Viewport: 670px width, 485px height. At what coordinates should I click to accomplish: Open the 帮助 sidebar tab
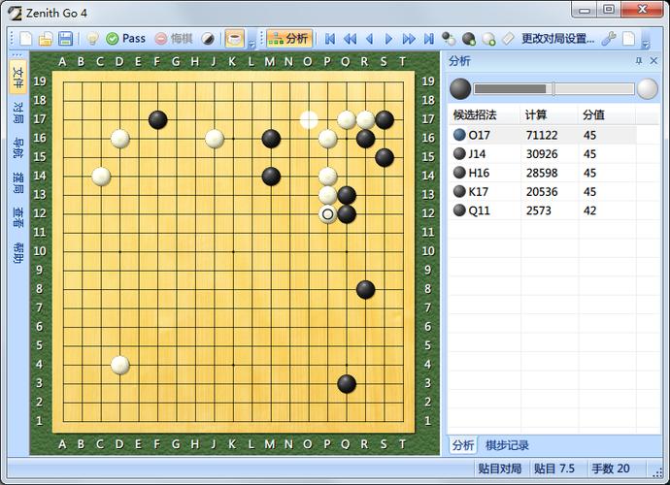click(18, 252)
